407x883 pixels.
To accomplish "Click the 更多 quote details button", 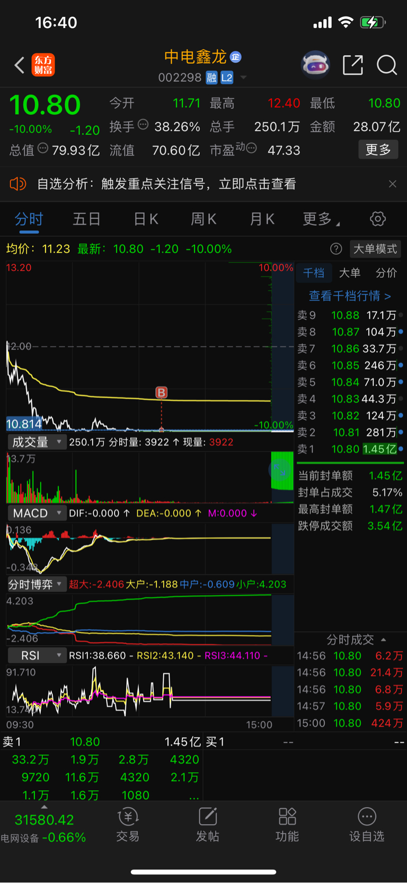I will tap(378, 150).
